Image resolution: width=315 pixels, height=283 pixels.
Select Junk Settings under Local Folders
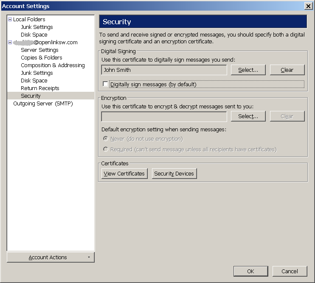[x=37, y=27]
